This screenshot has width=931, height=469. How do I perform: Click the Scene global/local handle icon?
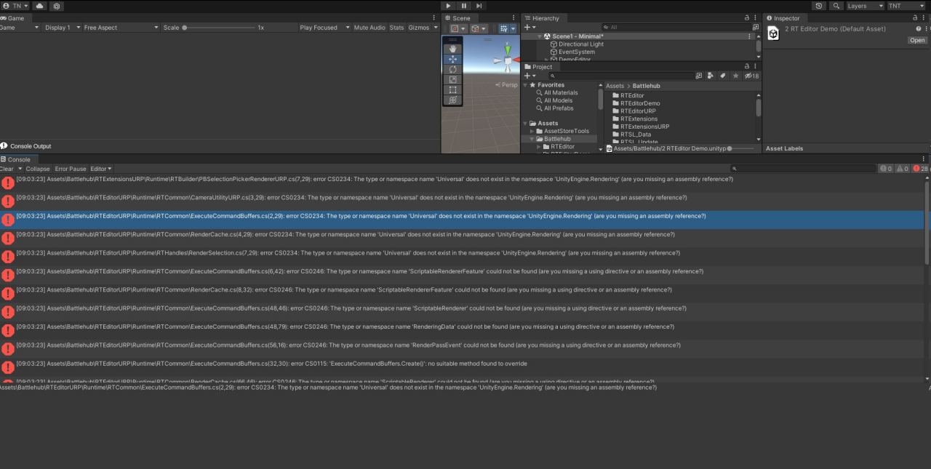[477, 28]
